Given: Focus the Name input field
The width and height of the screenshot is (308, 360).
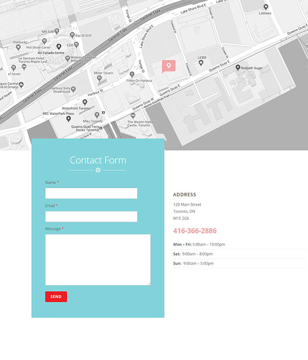Looking at the screenshot, I should click(91, 193).
